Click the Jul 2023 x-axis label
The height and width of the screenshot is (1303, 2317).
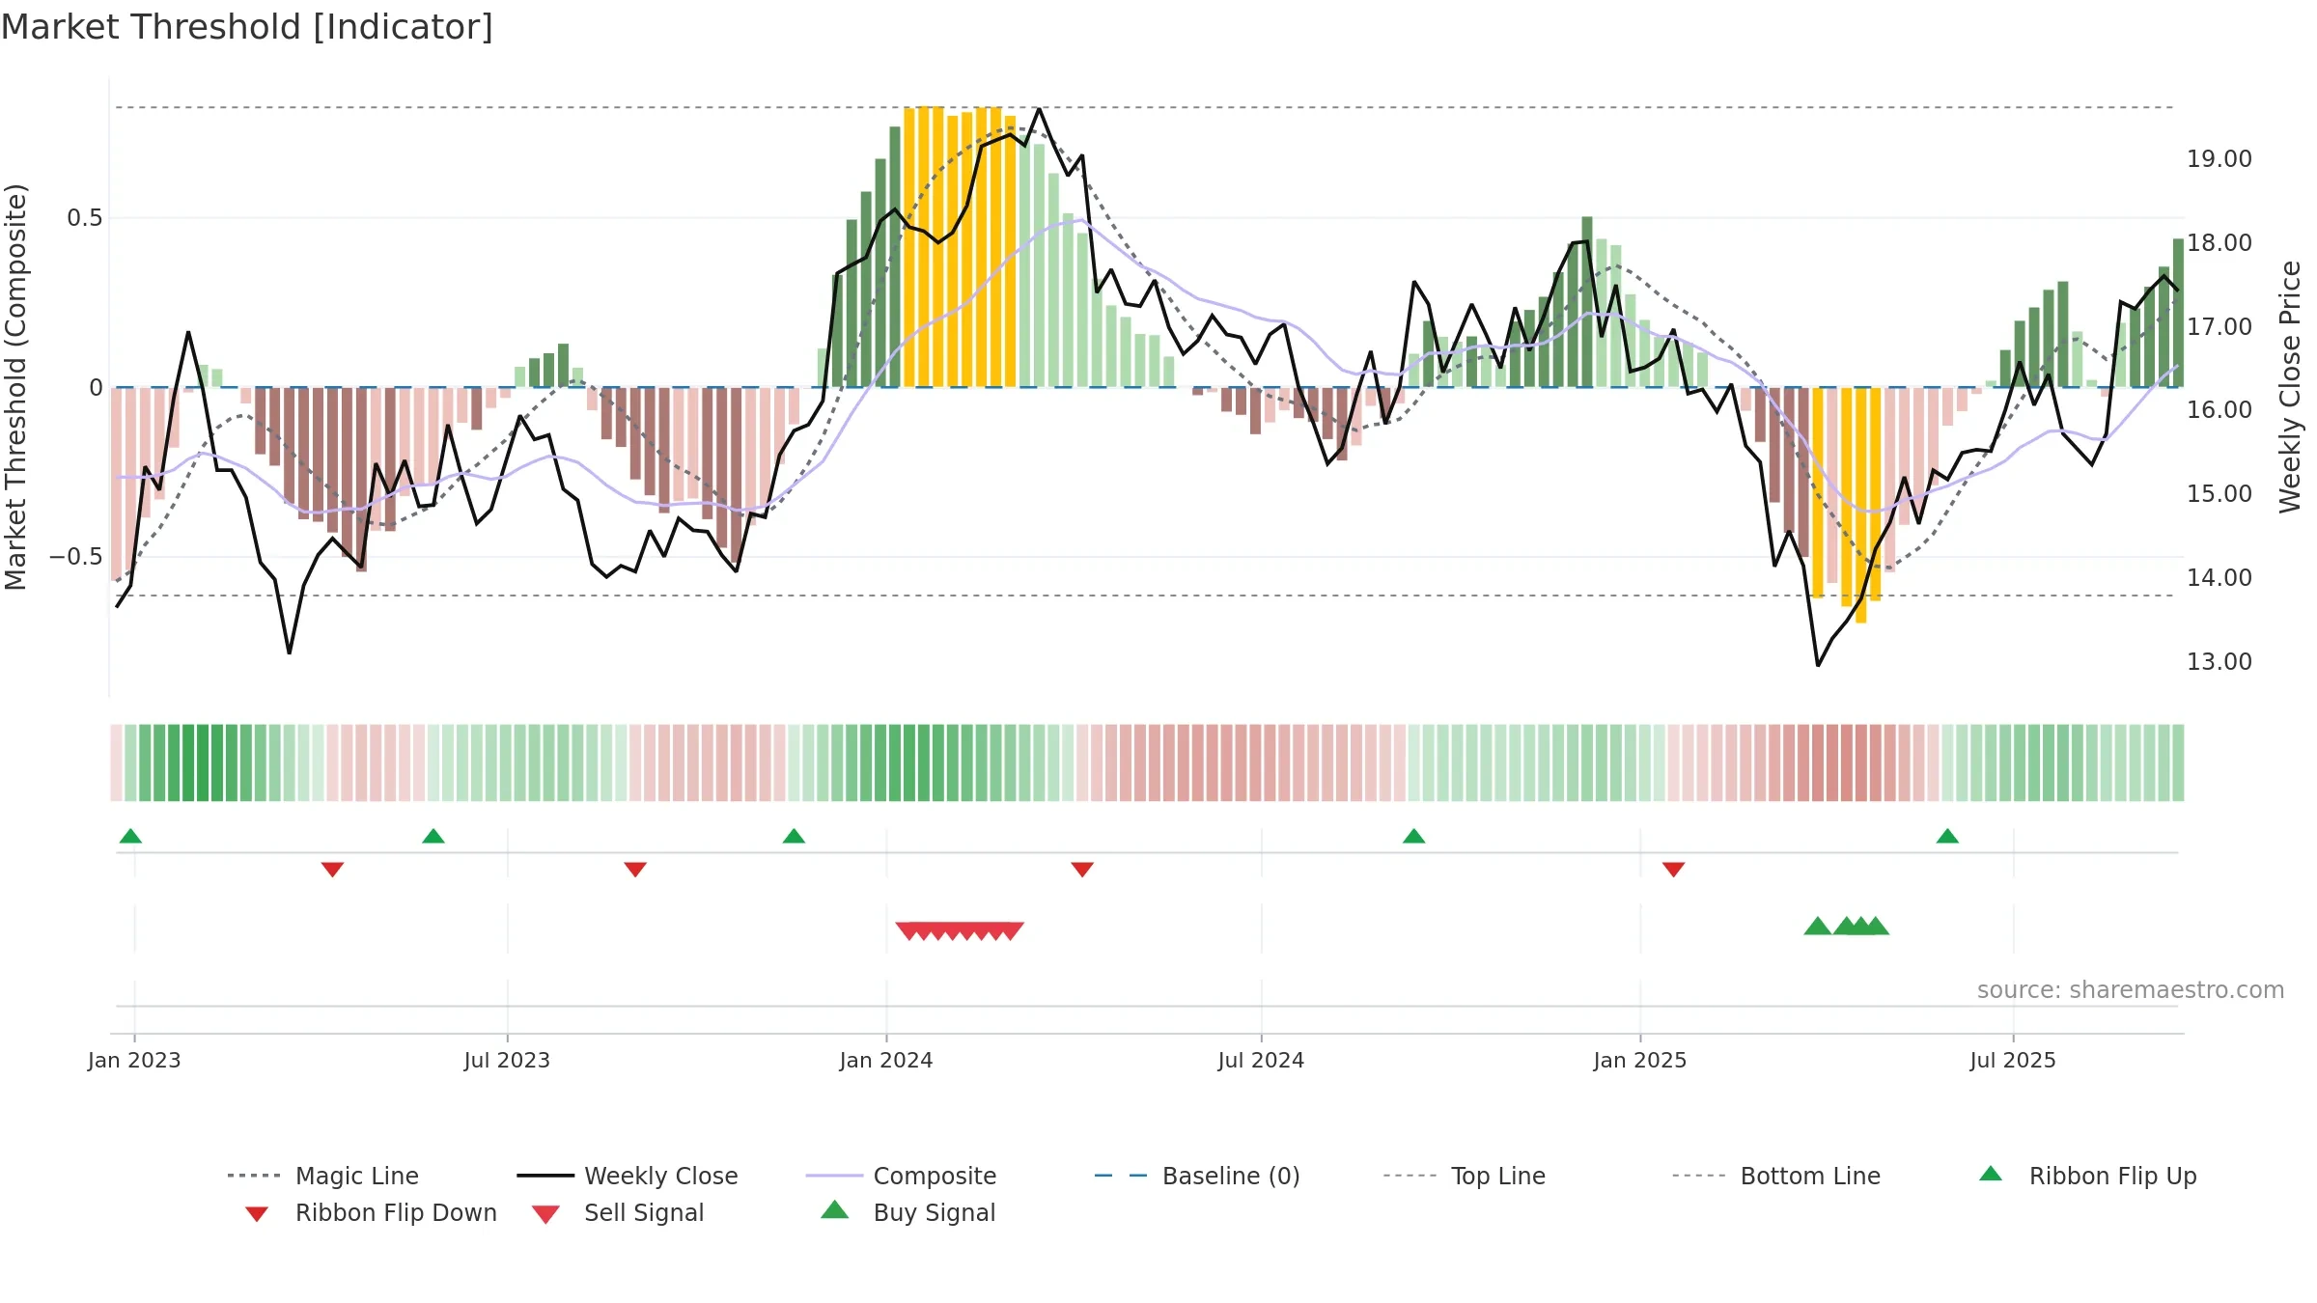(x=507, y=1060)
